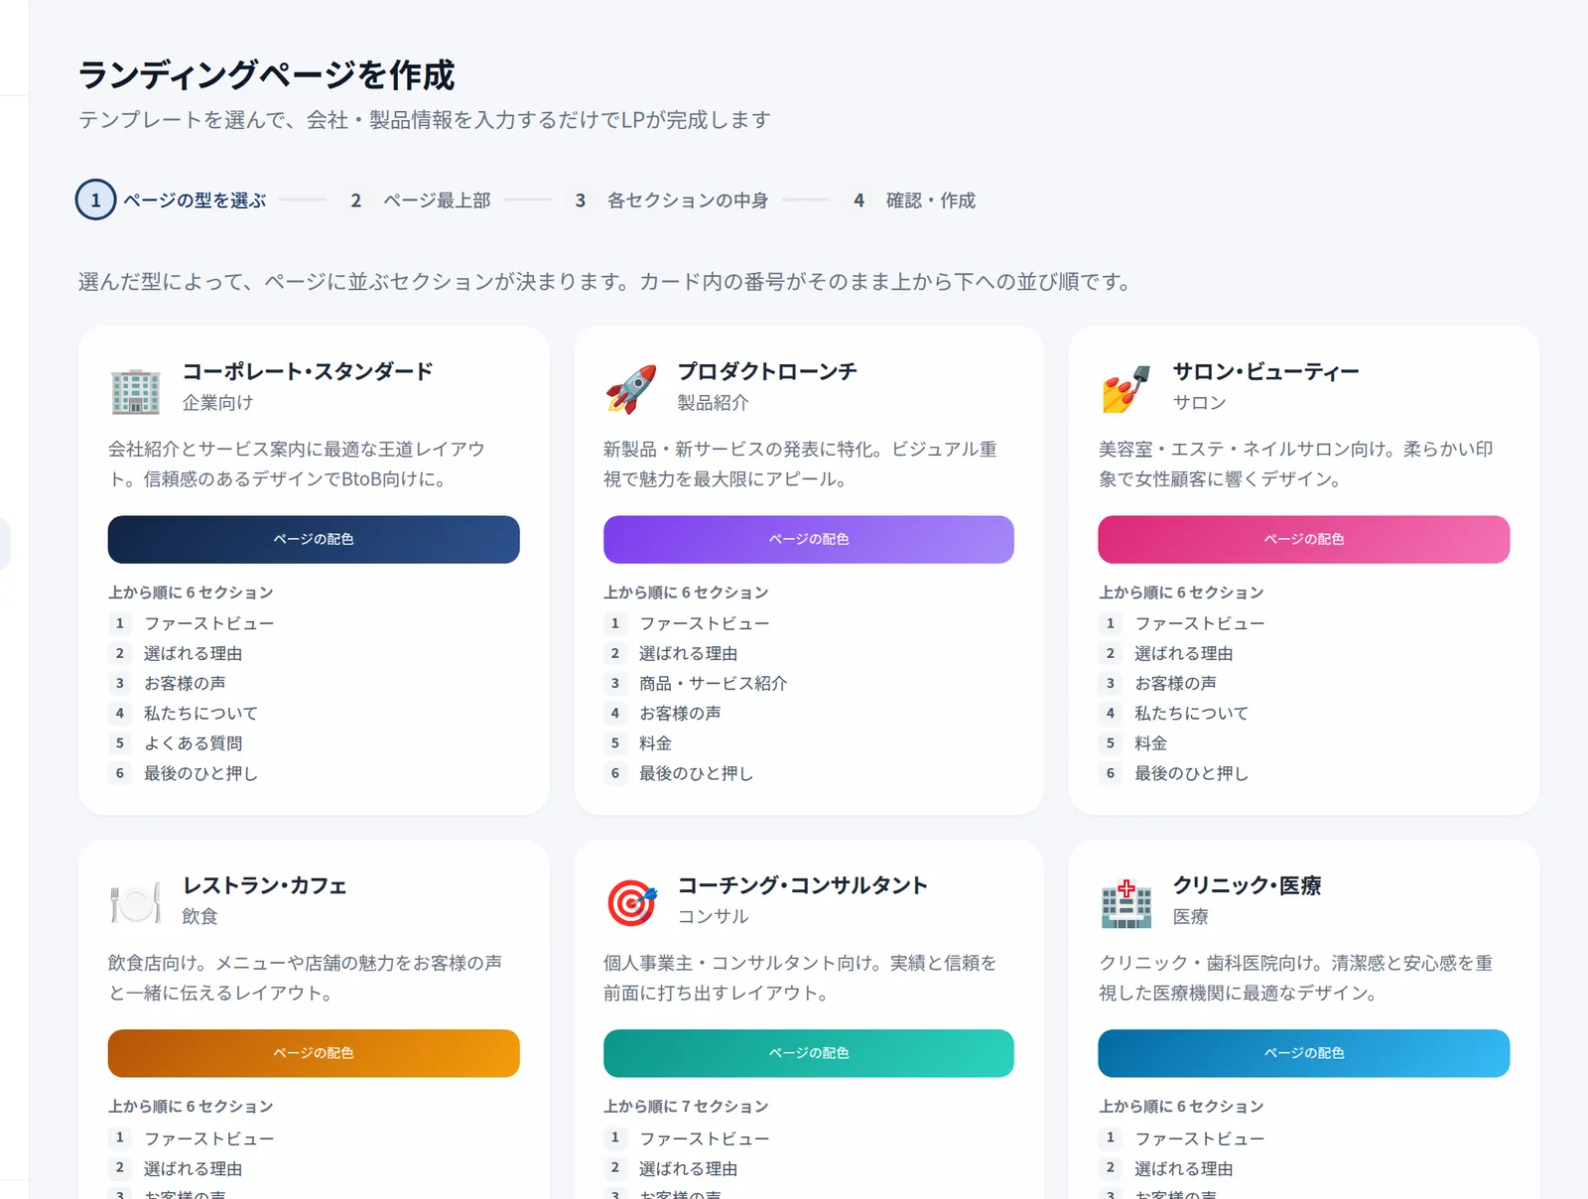Click the hospital icon for クリニック・医療
The image size is (1588, 1199).
coord(1125,904)
